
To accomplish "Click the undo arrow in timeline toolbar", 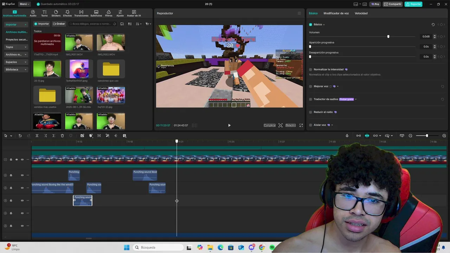I will coord(20,136).
